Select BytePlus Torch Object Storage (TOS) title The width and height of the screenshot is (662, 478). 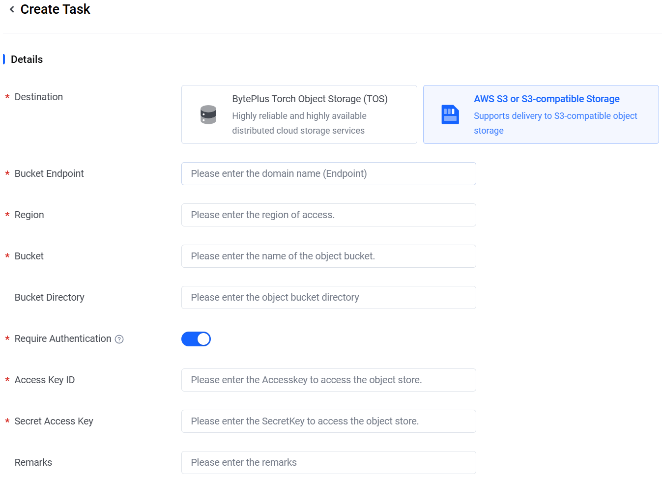310,99
